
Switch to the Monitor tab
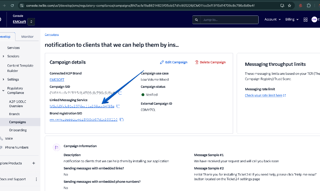pos(27,37)
